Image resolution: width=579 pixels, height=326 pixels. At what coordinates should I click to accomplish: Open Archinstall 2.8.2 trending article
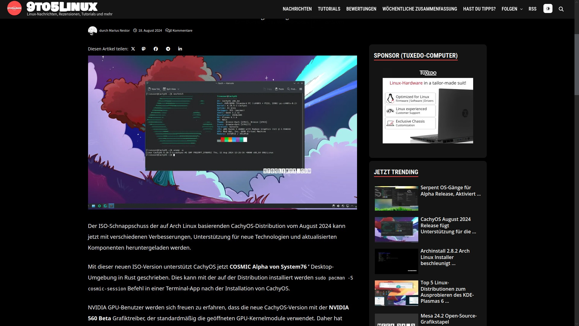pos(445,257)
